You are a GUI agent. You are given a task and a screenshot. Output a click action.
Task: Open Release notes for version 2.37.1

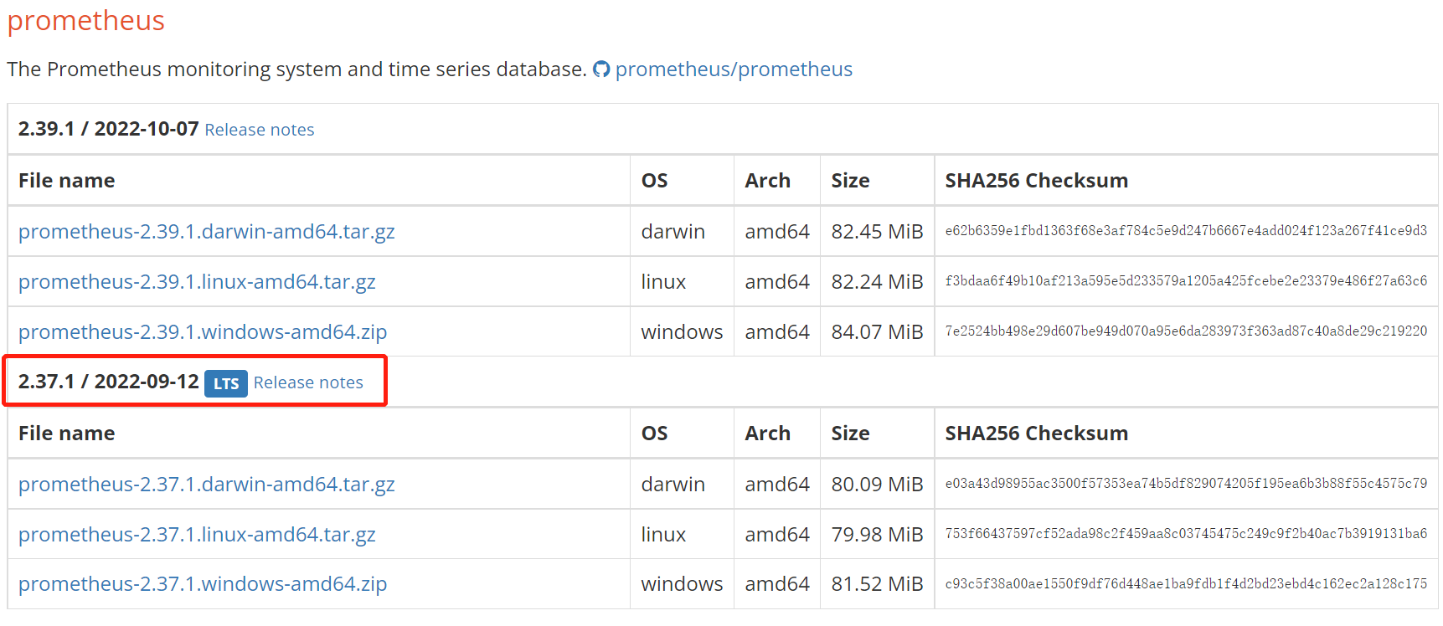pos(308,382)
